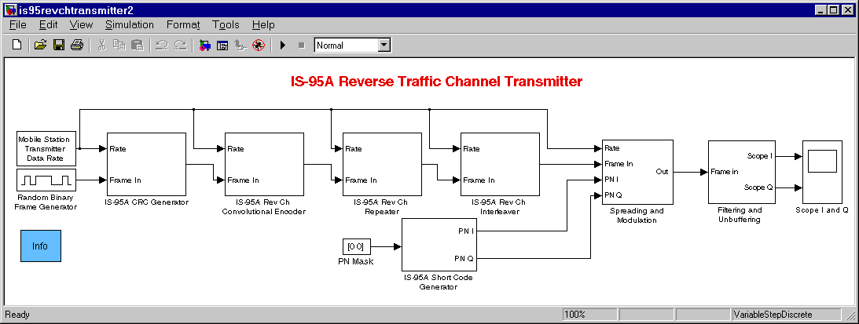Open the Format menu
This screenshot has height=324, width=859.
pos(183,24)
